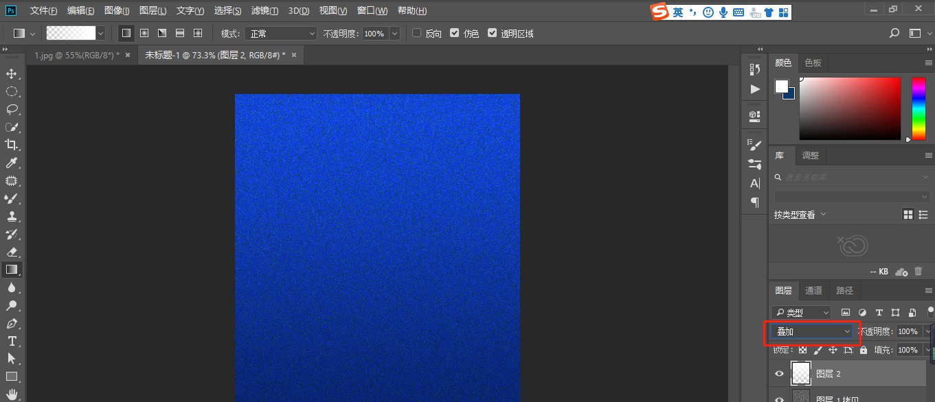935x402 pixels.
Task: Open the 不透明度 dropdown in options bar
Action: tap(394, 32)
